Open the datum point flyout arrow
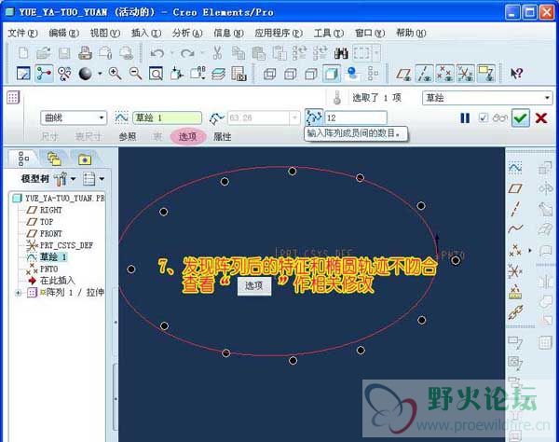 (x=530, y=251)
